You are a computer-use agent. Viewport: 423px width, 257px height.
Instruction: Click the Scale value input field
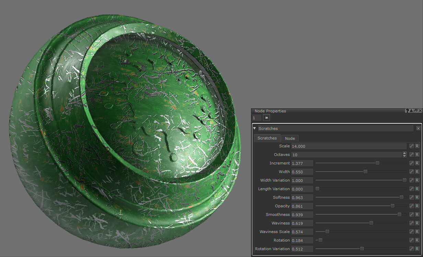(348, 146)
